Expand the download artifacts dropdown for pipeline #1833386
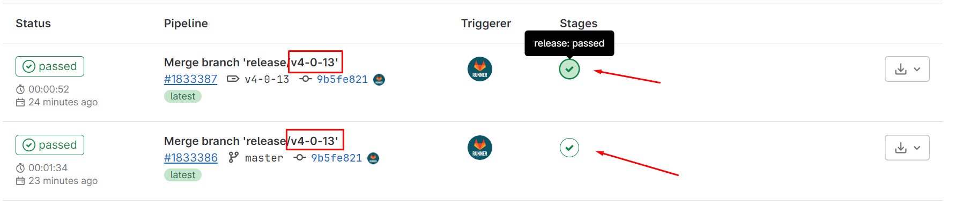The height and width of the screenshot is (207, 955). click(x=907, y=148)
